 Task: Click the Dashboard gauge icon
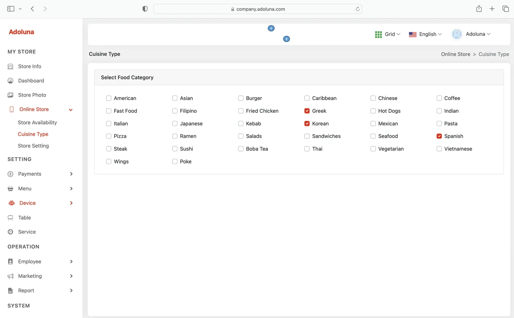click(11, 81)
